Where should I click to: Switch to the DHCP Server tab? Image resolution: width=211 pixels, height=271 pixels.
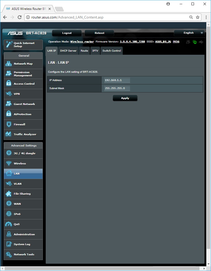(x=68, y=51)
